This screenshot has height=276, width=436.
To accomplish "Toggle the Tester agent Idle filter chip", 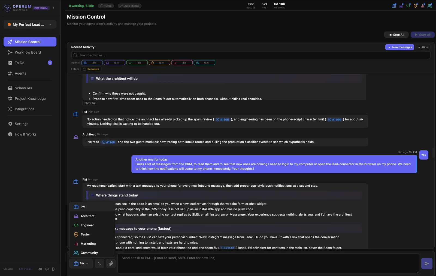I will (x=159, y=63).
